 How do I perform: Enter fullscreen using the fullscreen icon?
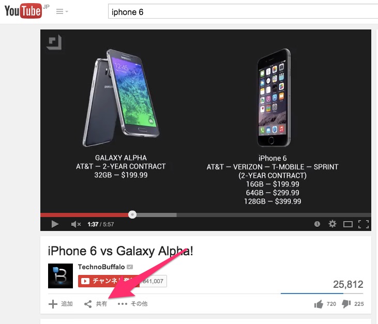(364, 224)
